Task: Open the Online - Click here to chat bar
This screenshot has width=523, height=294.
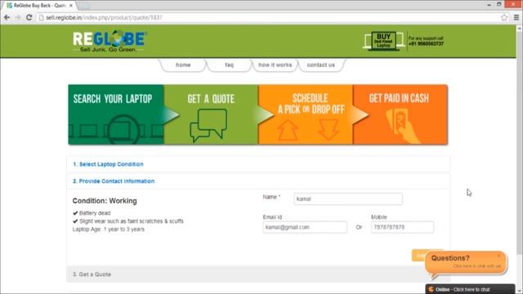Action: click(x=471, y=289)
